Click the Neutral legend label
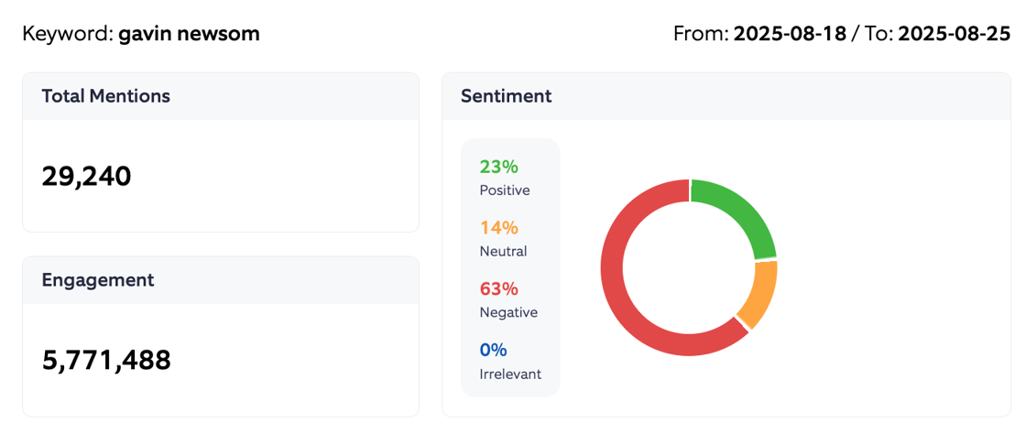The height and width of the screenshot is (434, 1026). [503, 251]
